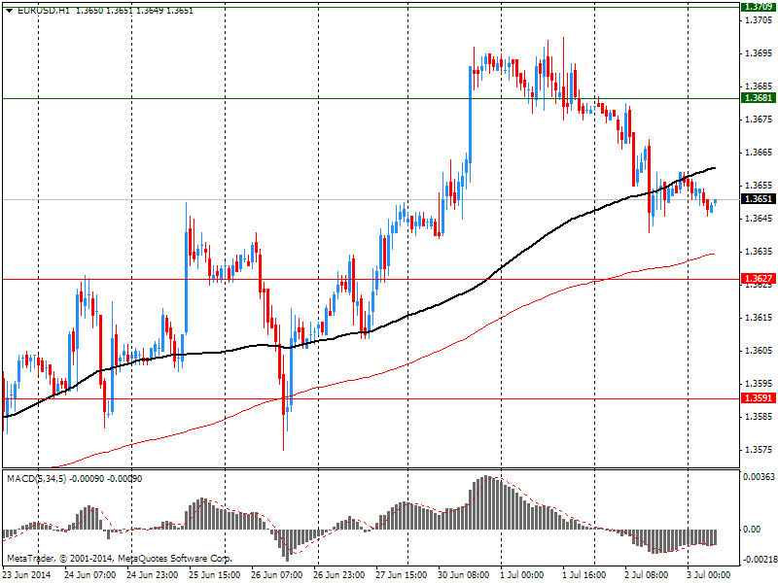778x583 pixels.
Task: Click the 0.00363 MACD scale value
Action: pyautogui.click(x=759, y=477)
